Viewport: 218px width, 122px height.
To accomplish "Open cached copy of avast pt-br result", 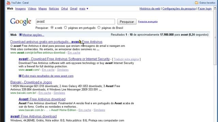I will [74, 53].
